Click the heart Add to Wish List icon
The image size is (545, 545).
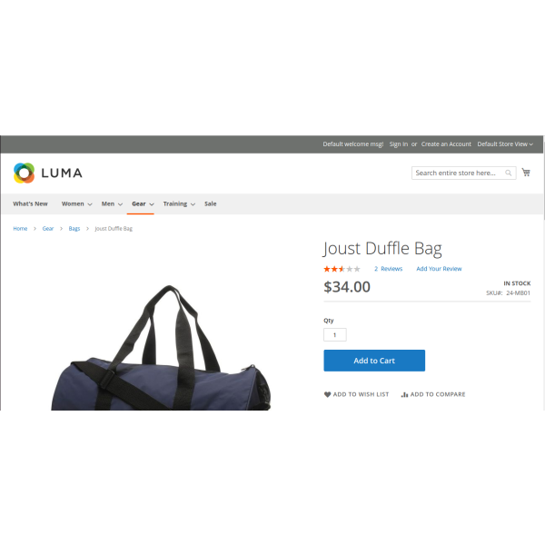pos(327,394)
